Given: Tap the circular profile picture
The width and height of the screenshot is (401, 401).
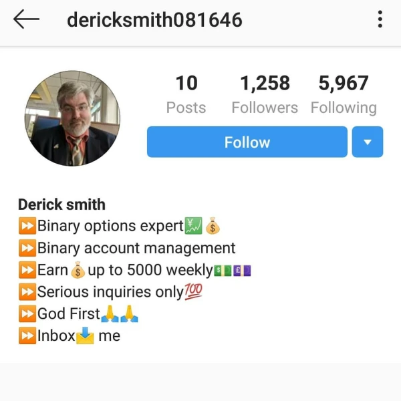Looking at the screenshot, I should point(72,118).
